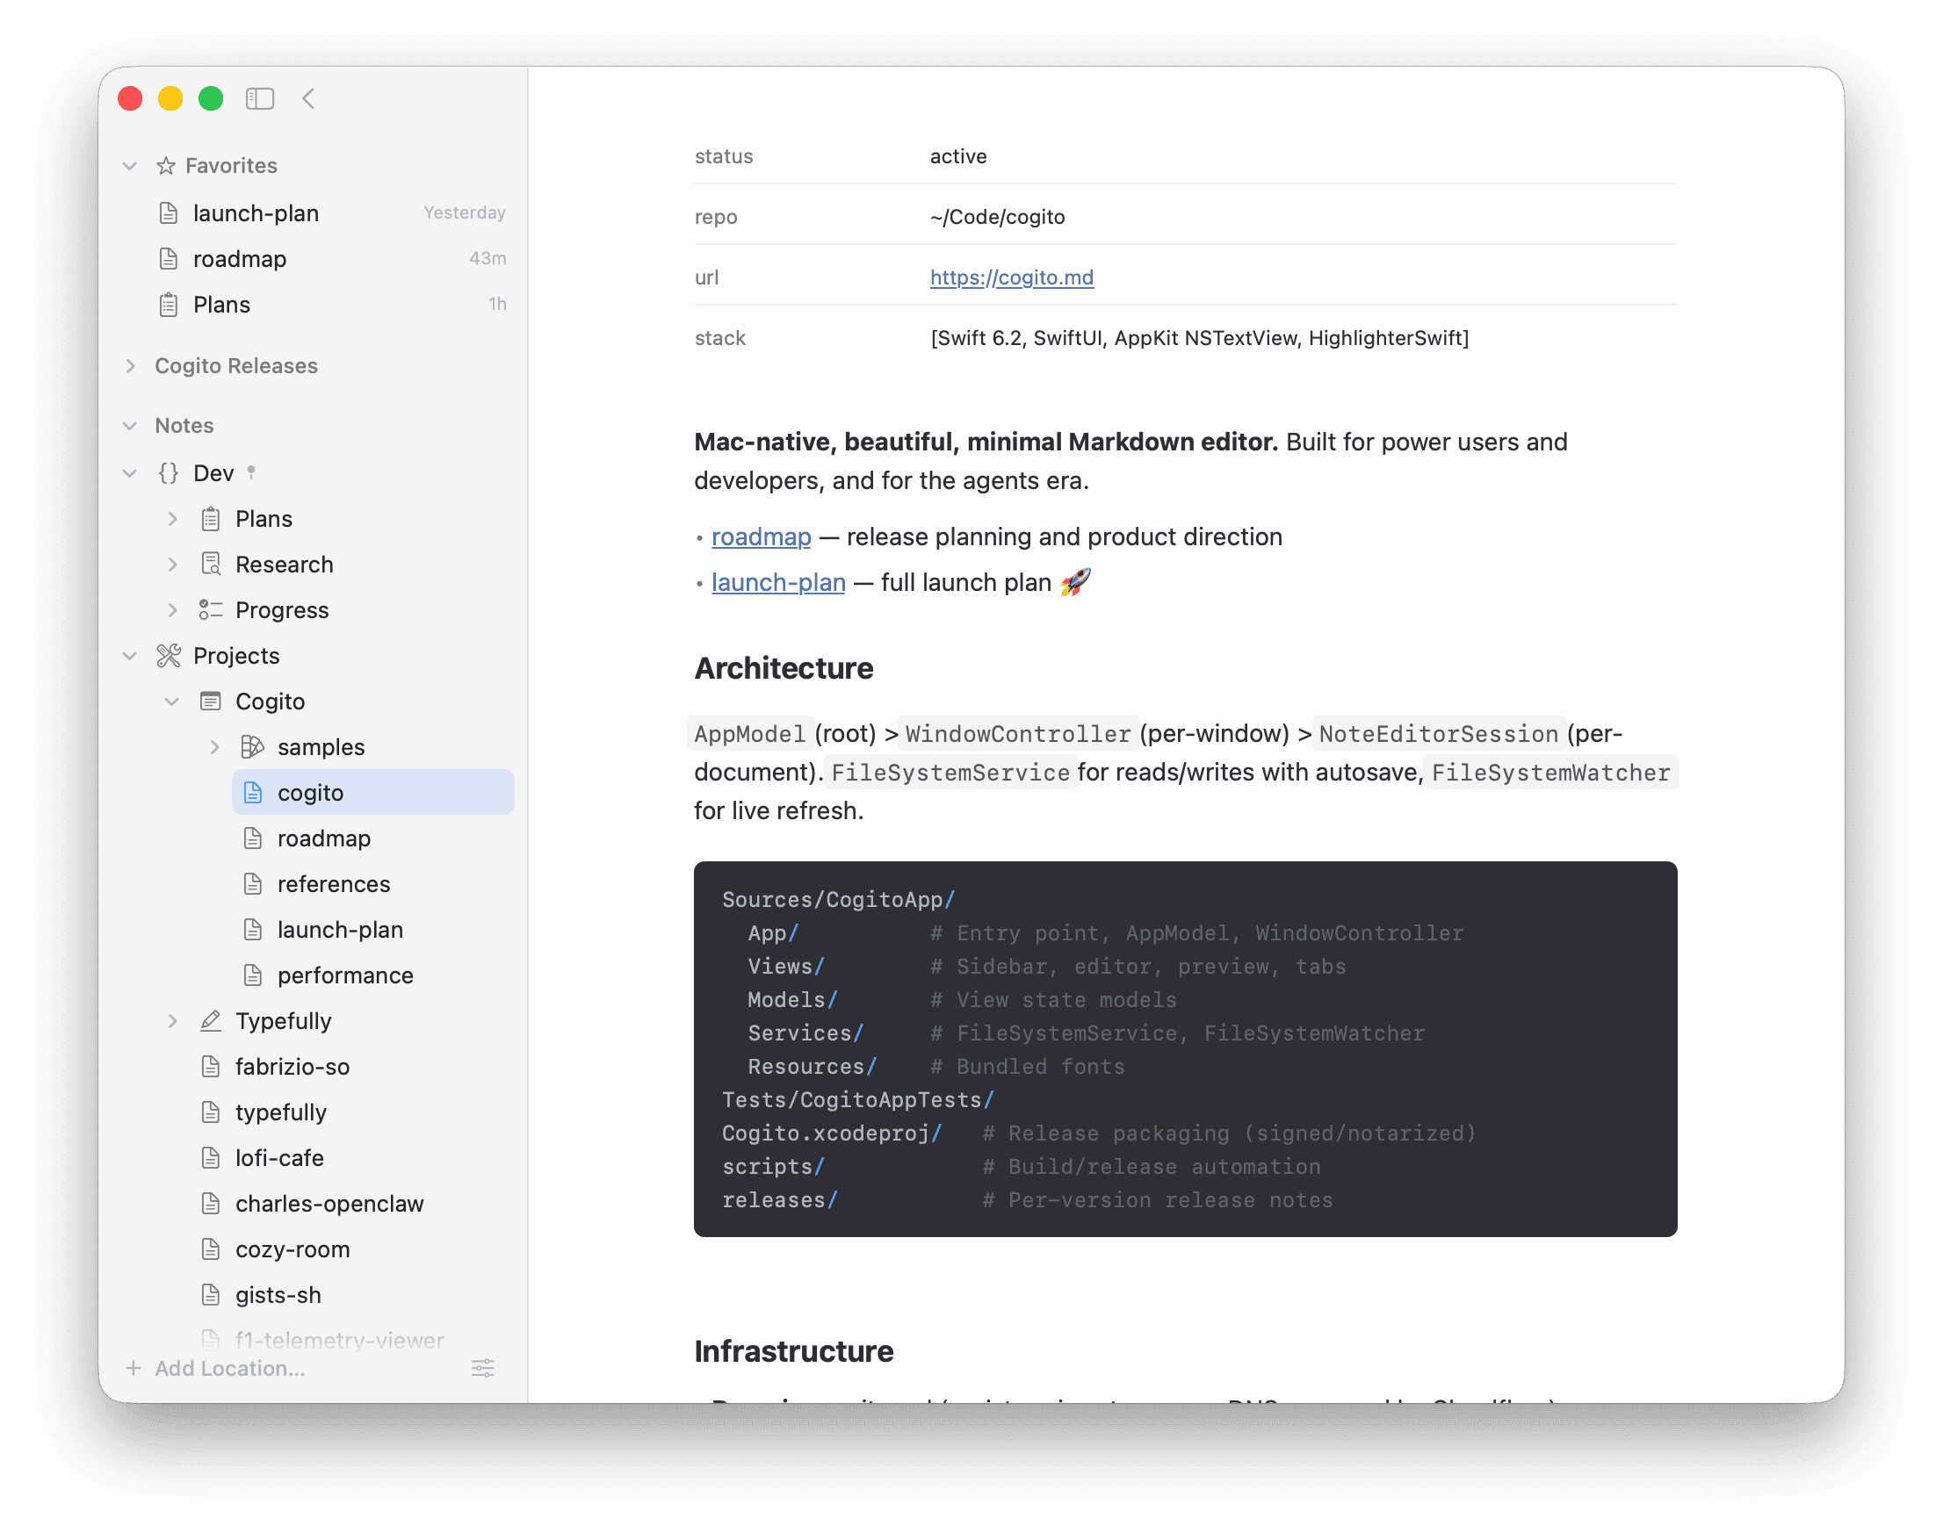Screen dimensions: 1943x1533
Task: Toggle the sidebar visibility icon
Action: tap(259, 98)
